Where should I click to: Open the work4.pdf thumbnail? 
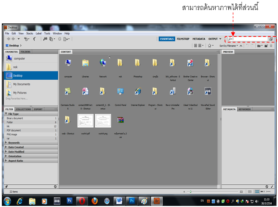pos(85,121)
